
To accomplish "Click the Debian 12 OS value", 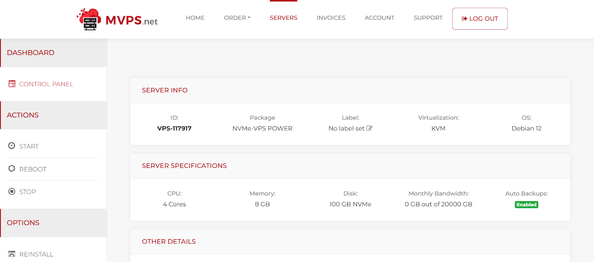I will pos(526,128).
